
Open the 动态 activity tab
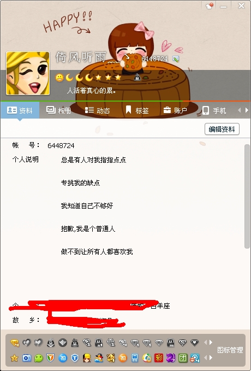97,110
